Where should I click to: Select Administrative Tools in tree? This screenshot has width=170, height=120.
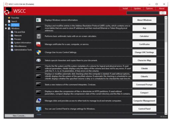tap(23, 50)
